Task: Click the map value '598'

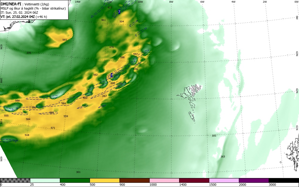Action: pos(122,57)
